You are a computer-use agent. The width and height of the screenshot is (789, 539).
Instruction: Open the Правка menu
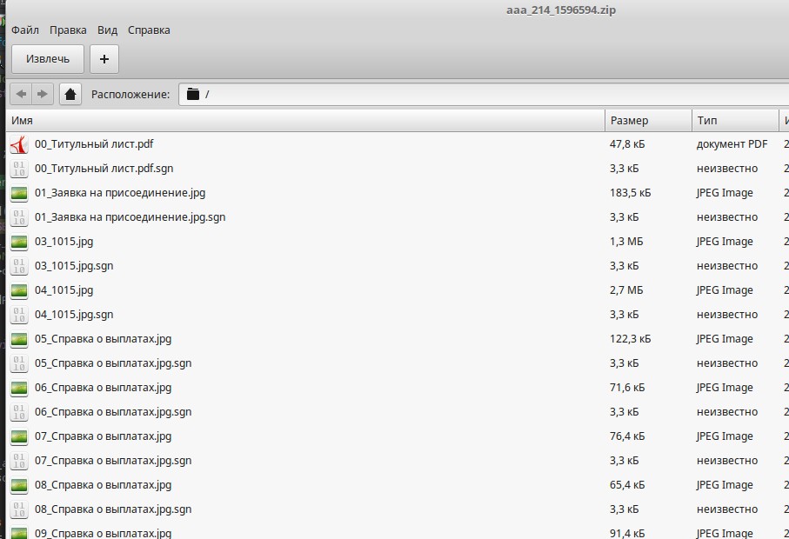click(68, 30)
